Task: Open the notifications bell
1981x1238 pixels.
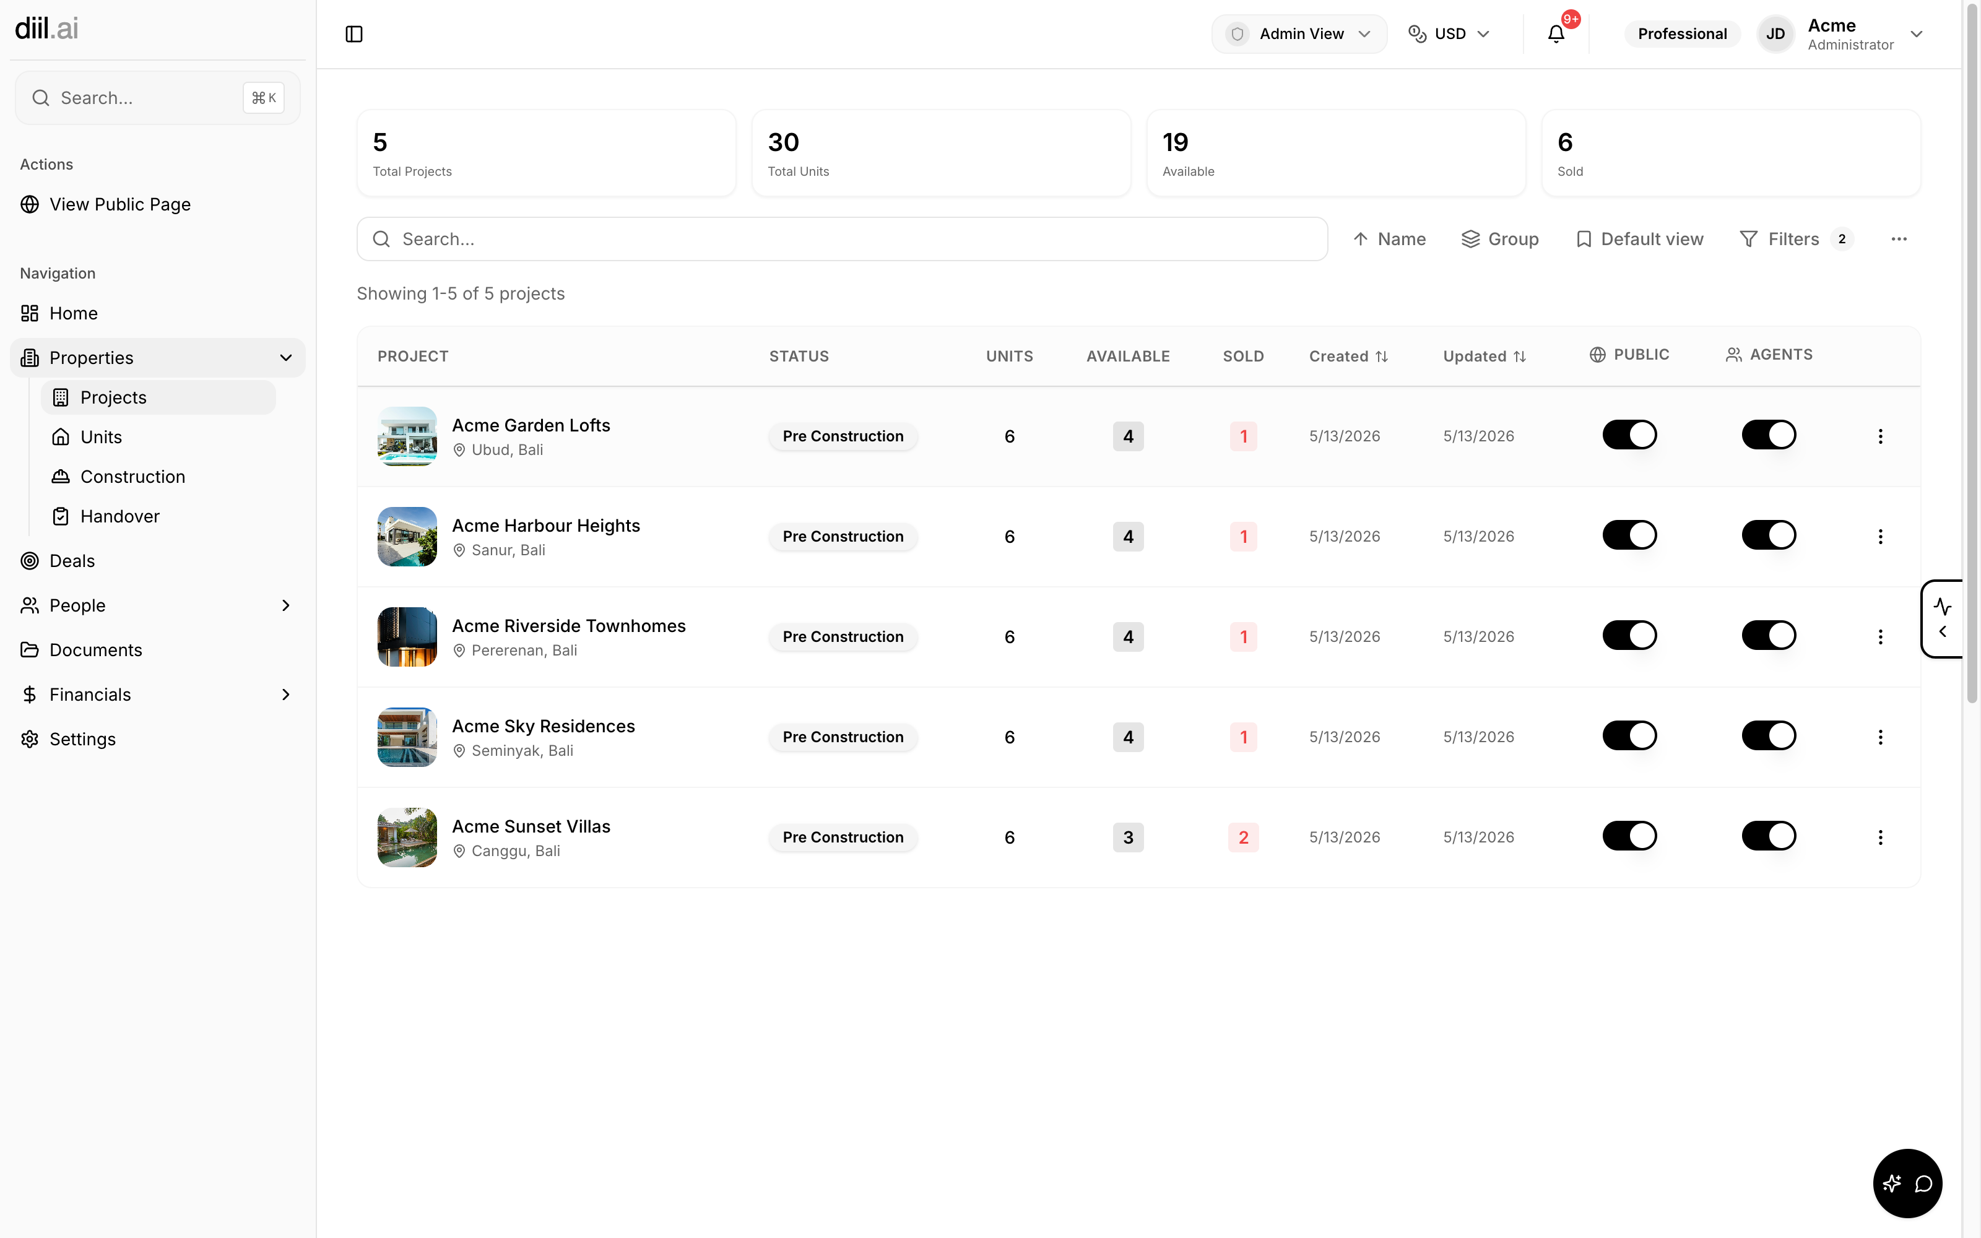Action: point(1555,33)
